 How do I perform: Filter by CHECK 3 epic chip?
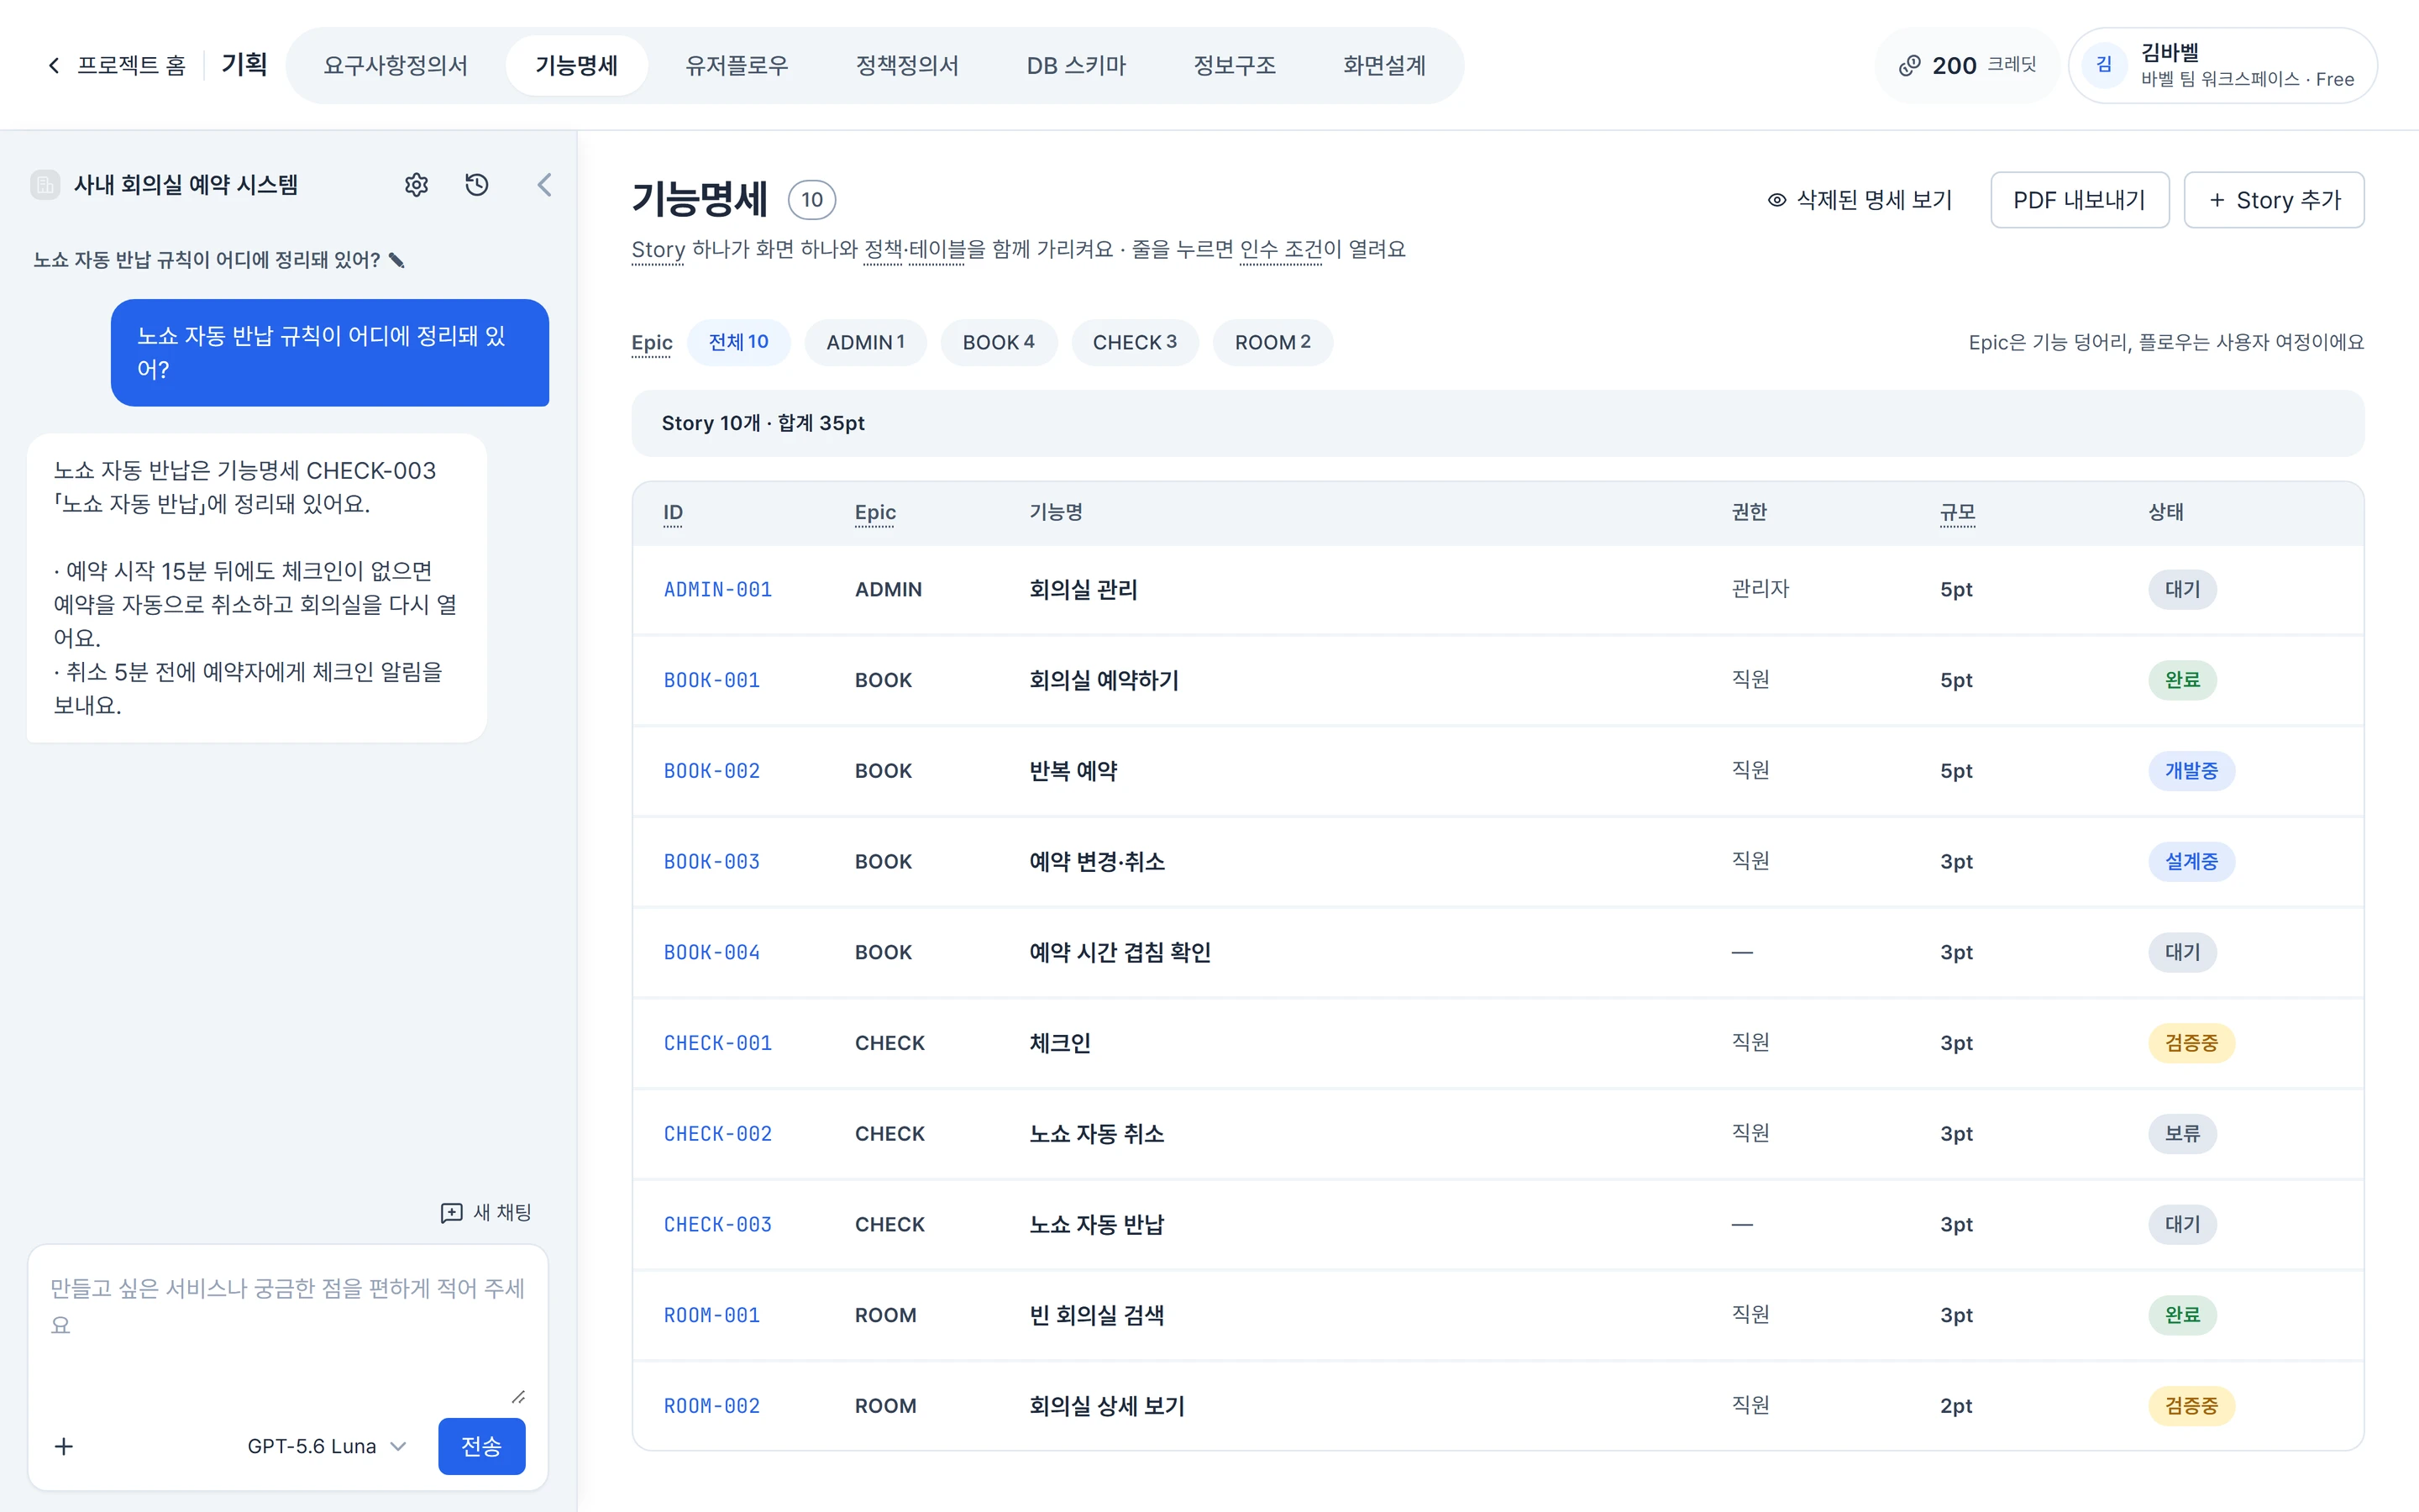[x=1135, y=342]
